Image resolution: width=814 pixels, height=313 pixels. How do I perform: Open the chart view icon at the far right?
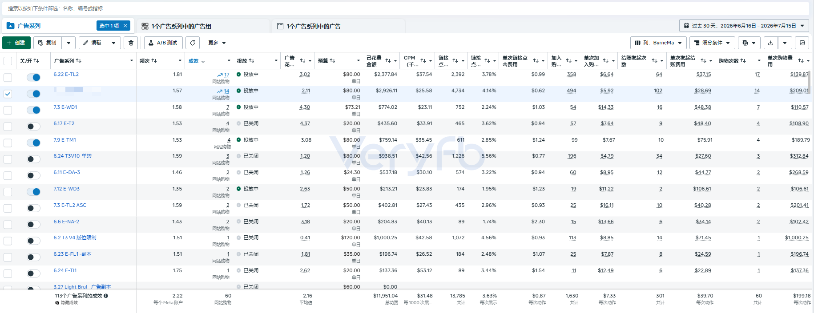(x=802, y=43)
